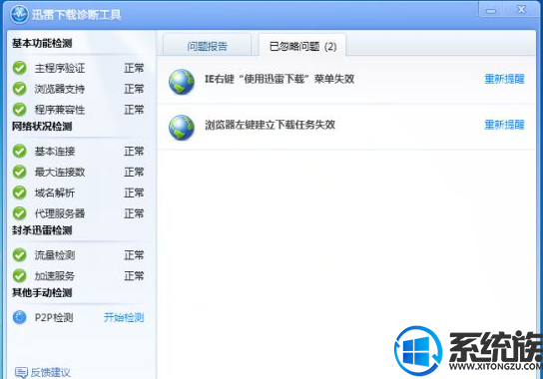Switch to the 问题报告 tab
The width and height of the screenshot is (543, 379).
207,45
